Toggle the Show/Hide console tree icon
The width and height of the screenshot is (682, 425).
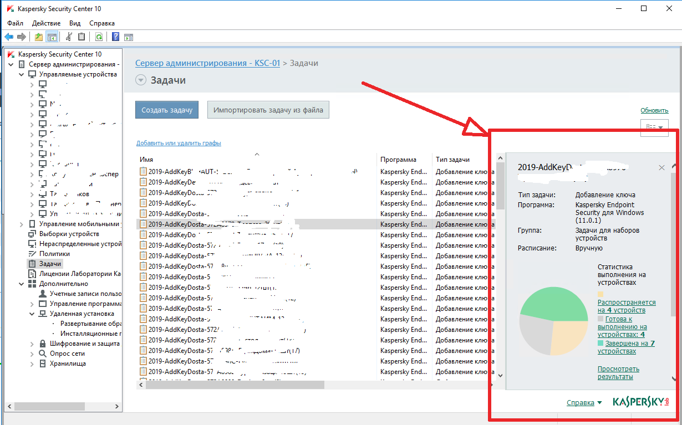(x=52, y=37)
